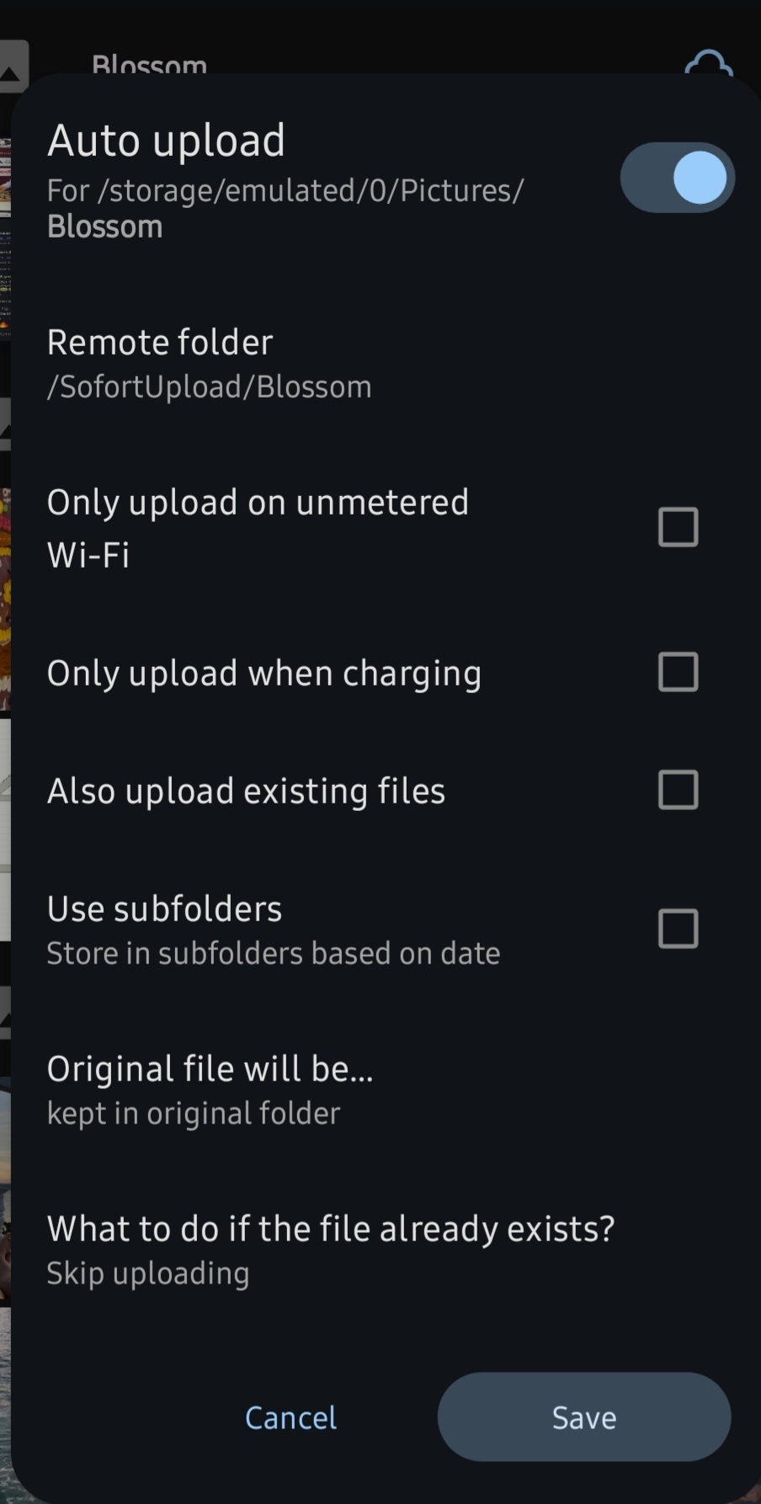Screen dimensions: 761x1504
Task: Open the Remote folder setting
Action: coord(160,343)
